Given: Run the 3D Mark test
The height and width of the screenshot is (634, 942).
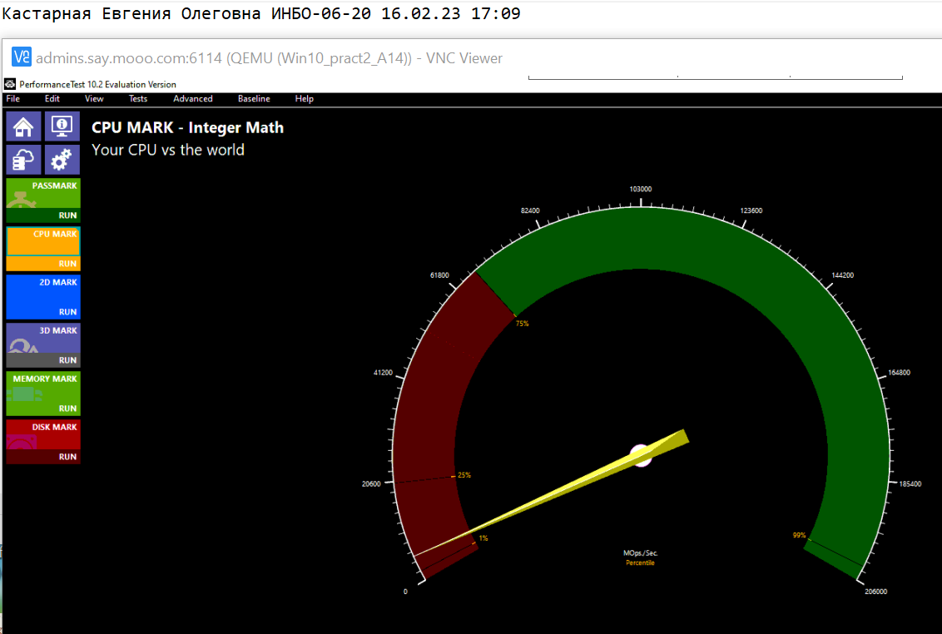Looking at the screenshot, I should point(43,360).
